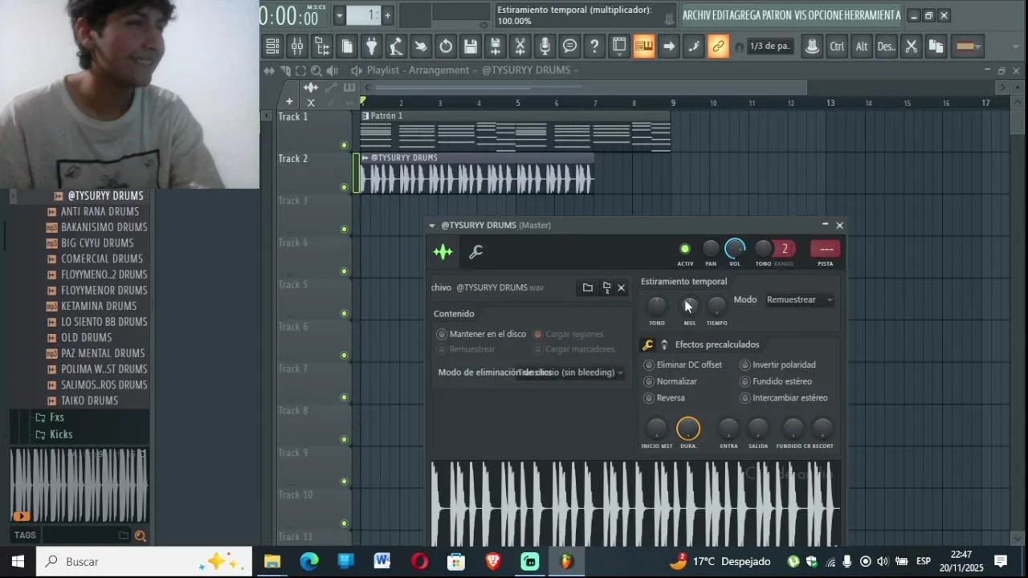Open the EDIT menu
This screenshot has height=578, width=1028.
[720, 15]
